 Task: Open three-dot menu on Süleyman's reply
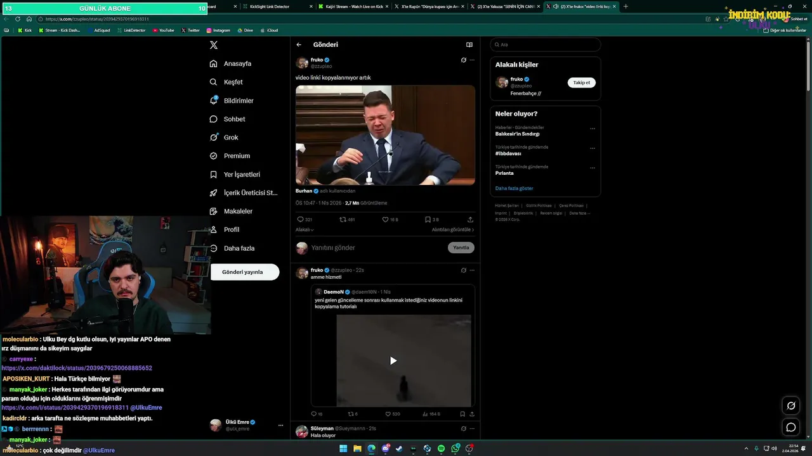(472, 429)
